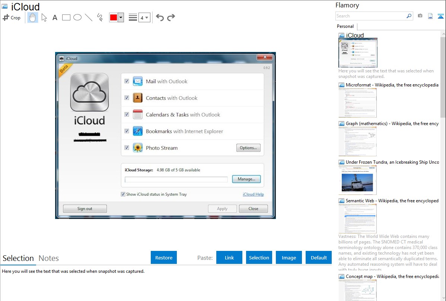The height and width of the screenshot is (301, 446).
Task: Click the iCloud storage usage bar
Action: tap(176, 179)
